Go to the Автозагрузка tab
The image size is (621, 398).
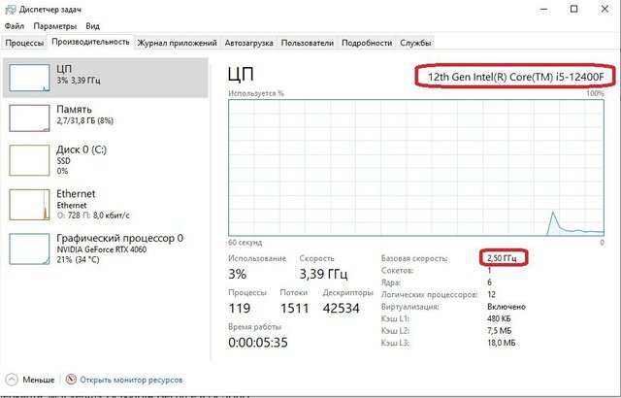pyautogui.click(x=249, y=43)
